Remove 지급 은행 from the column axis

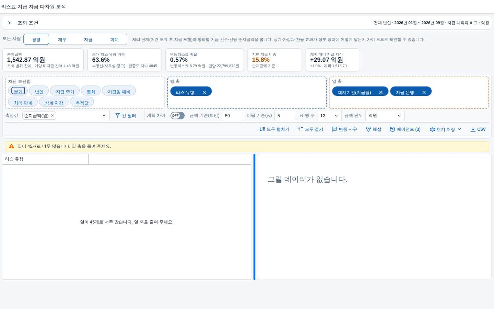click(x=424, y=92)
